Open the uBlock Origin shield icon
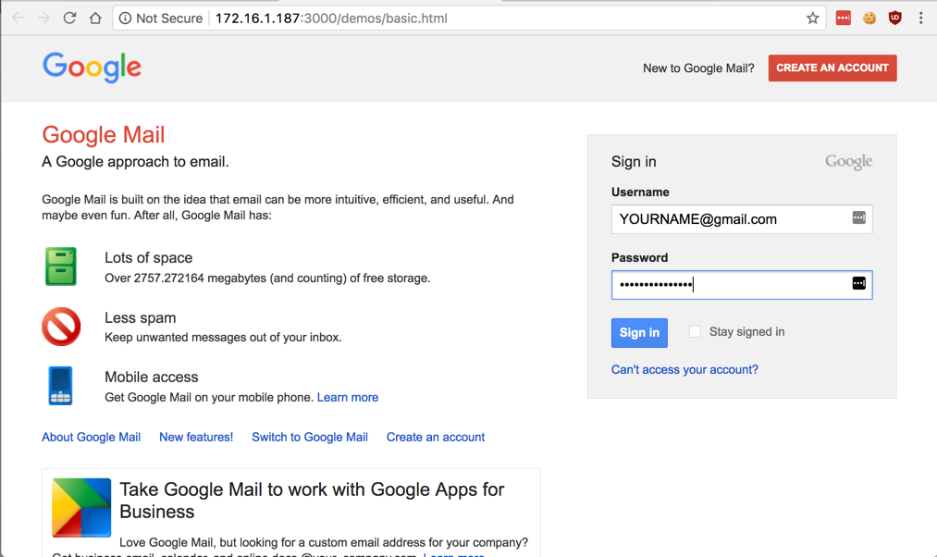Viewport: 937px width, 557px height. [x=894, y=18]
